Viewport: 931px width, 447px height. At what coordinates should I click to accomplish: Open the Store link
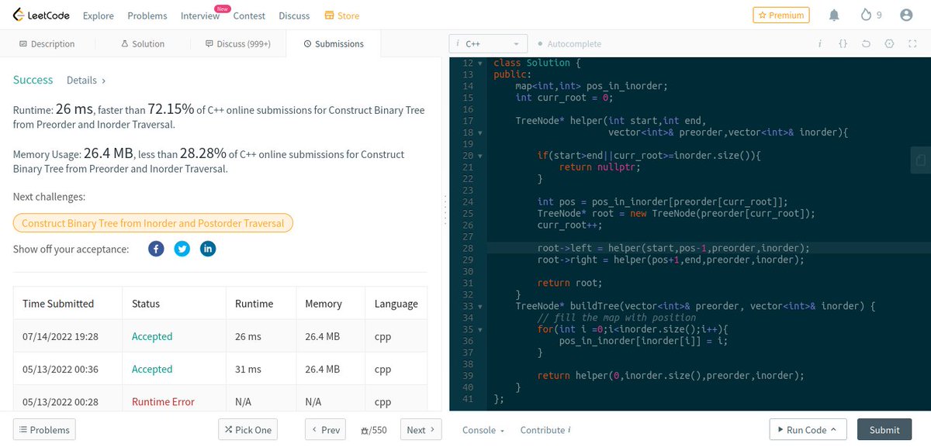pos(341,15)
